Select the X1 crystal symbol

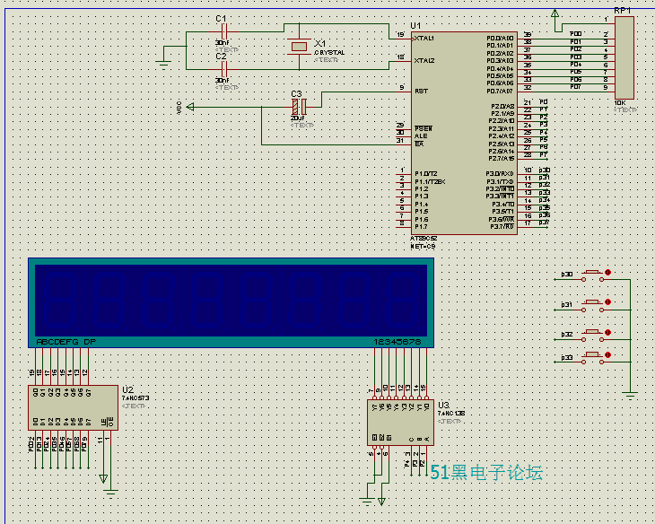[299, 47]
